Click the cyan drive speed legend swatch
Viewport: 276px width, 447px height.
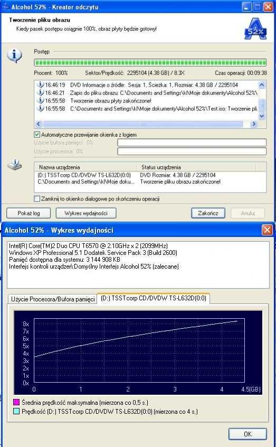tap(16, 411)
